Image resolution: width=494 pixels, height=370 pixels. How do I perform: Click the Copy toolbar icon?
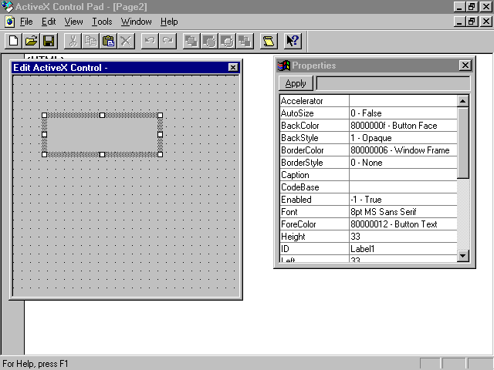pyautogui.click(x=90, y=41)
